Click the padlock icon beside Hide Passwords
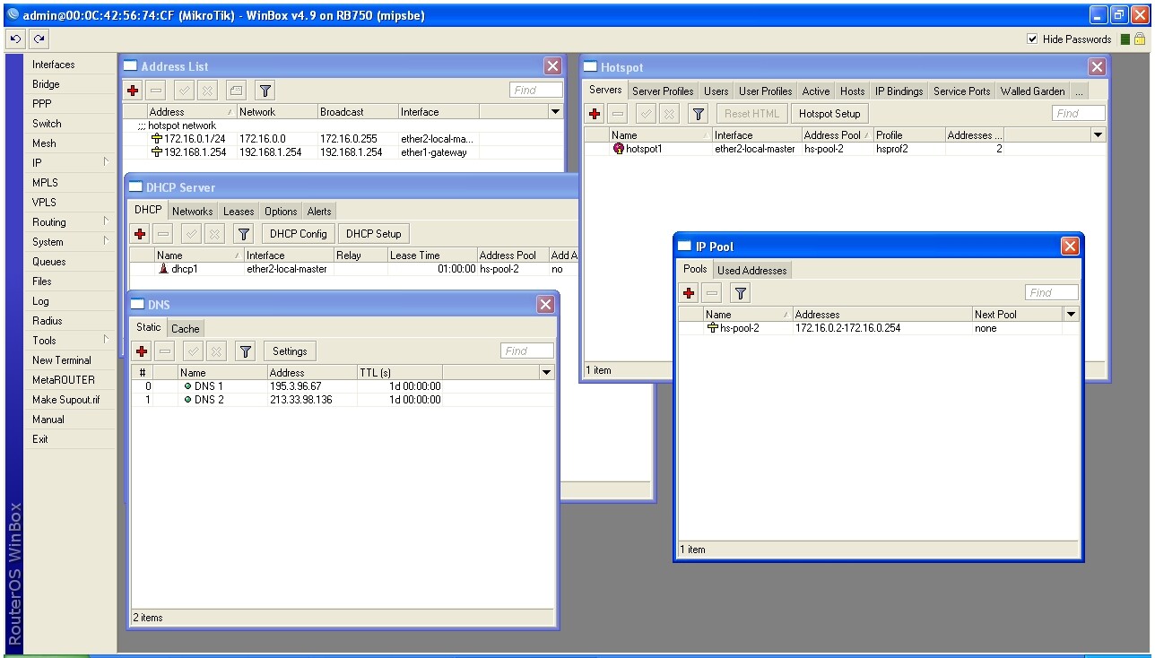Image resolution: width=1155 pixels, height=658 pixels. [1139, 39]
